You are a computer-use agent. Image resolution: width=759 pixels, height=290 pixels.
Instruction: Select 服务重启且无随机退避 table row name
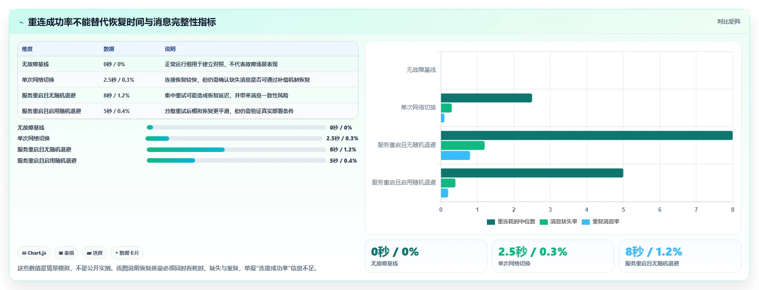tap(49, 96)
